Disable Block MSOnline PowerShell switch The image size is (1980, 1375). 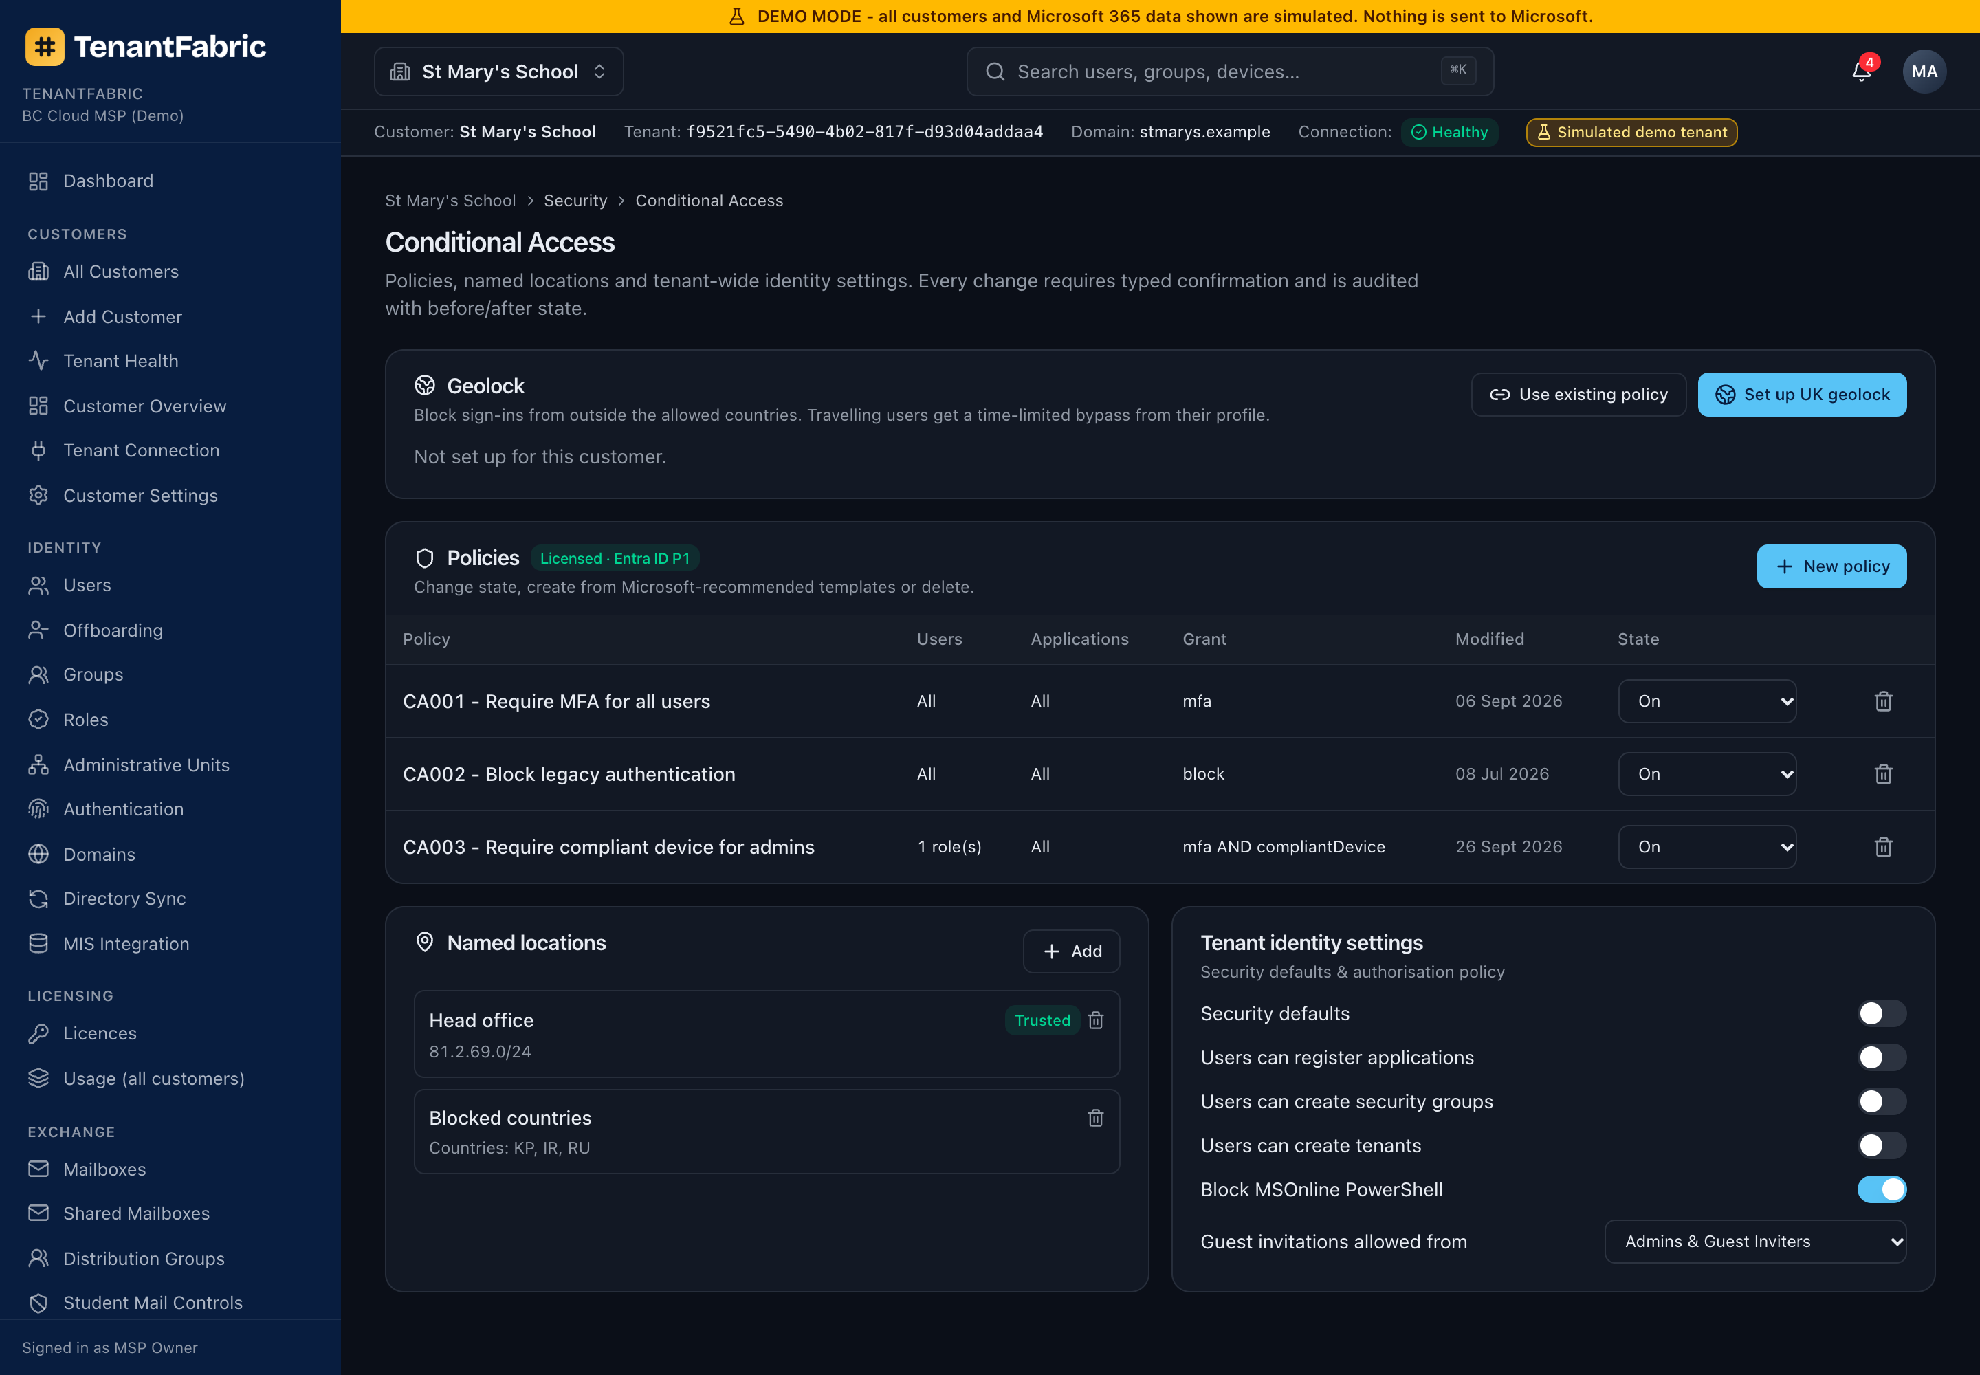[x=1882, y=1189]
